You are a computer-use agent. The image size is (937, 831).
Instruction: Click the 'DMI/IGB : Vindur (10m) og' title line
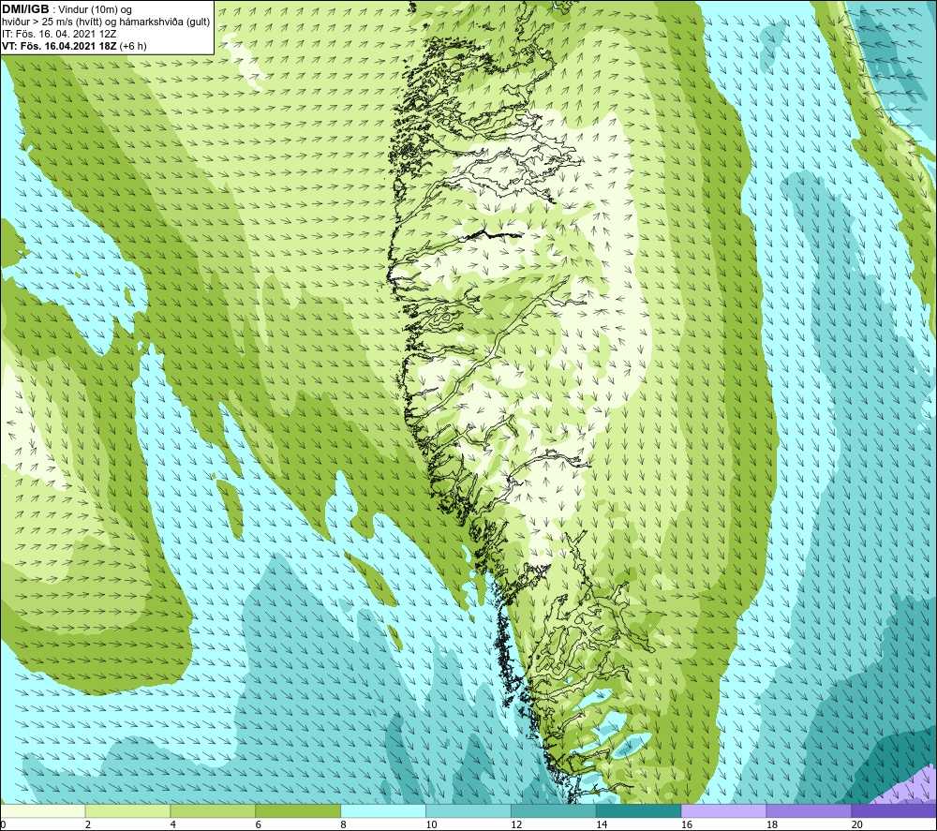coord(67,9)
